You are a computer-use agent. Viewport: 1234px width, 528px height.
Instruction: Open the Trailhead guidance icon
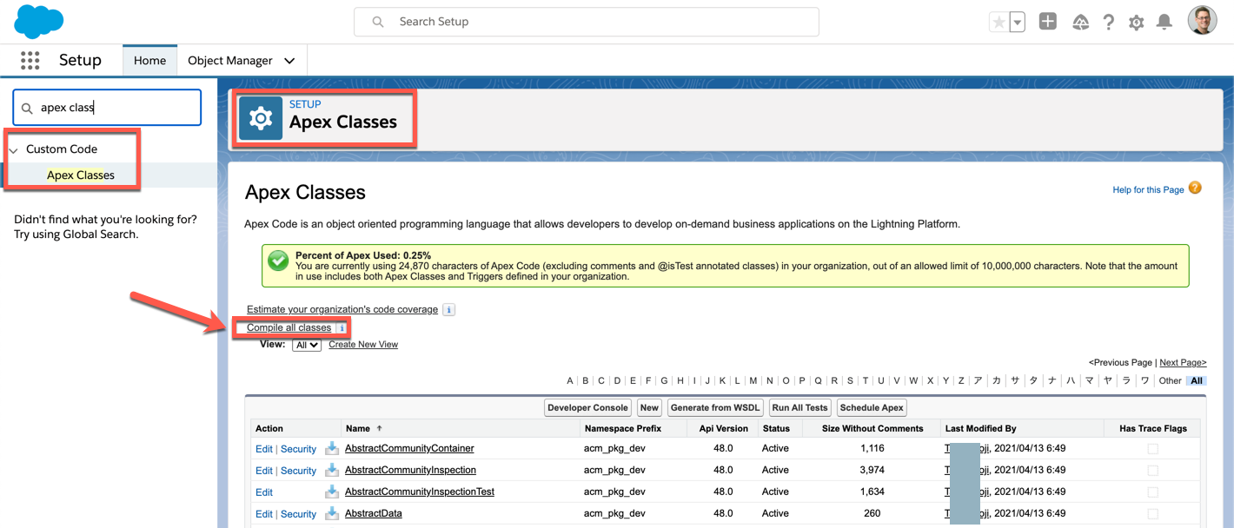[1080, 23]
